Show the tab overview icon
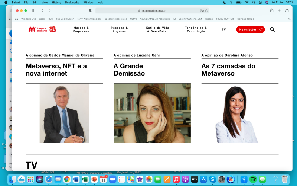297x186 pixels. tap(287, 10)
